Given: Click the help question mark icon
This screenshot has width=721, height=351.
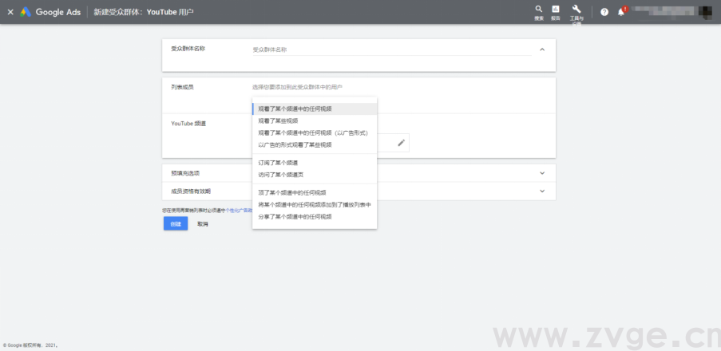Looking at the screenshot, I should (604, 12).
